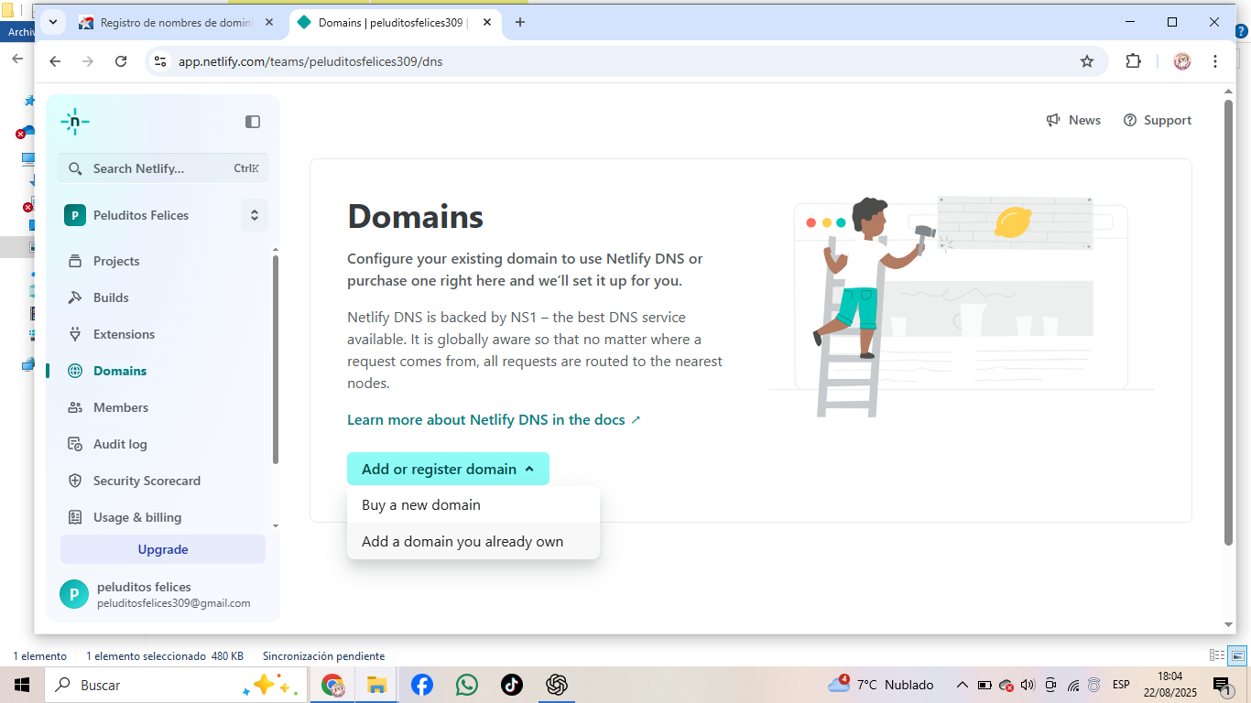Open Usage & billing in the sidebar

tap(137, 517)
